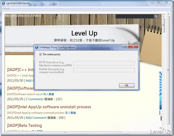Click the outer vertical scrollbar thumb
This screenshot has width=174, height=136.
[x=168, y=70]
